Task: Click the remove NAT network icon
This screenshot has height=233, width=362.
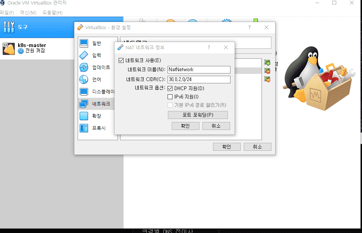Action: coord(267,71)
